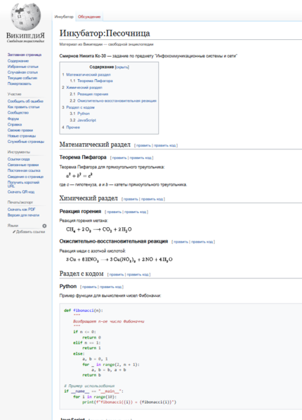Click править next to Python heading
This screenshot has height=420, width=302.
[x=89, y=287]
